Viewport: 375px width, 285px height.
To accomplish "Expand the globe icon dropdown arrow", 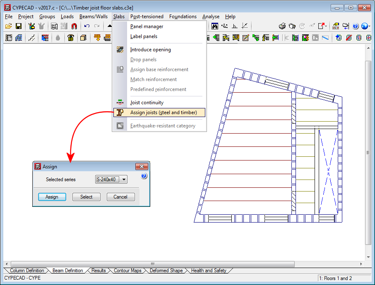I will click(x=369, y=26).
